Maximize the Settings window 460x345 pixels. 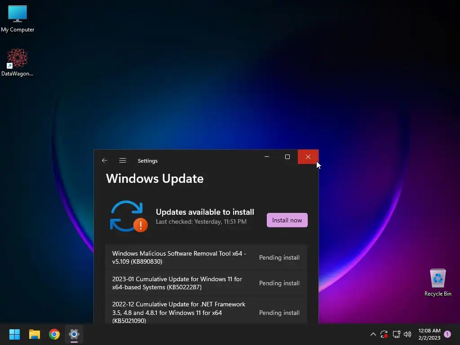pos(287,157)
